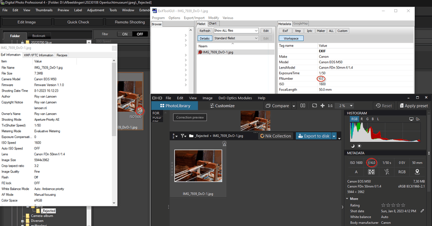432x226 pixels.
Task: Rate the photo five stars in DxO
Action: tap(403, 205)
